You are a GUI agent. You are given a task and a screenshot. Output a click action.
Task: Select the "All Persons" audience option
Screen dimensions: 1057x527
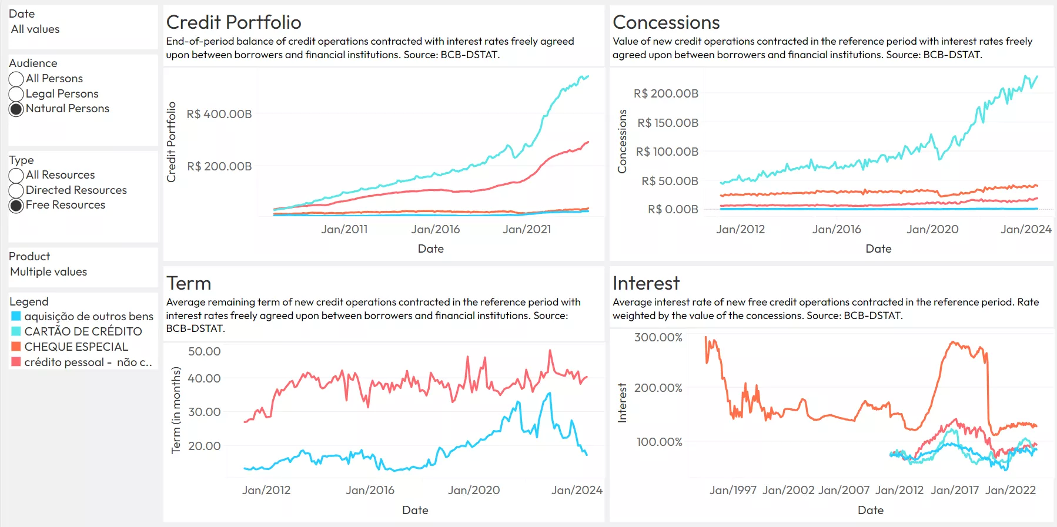[16, 78]
